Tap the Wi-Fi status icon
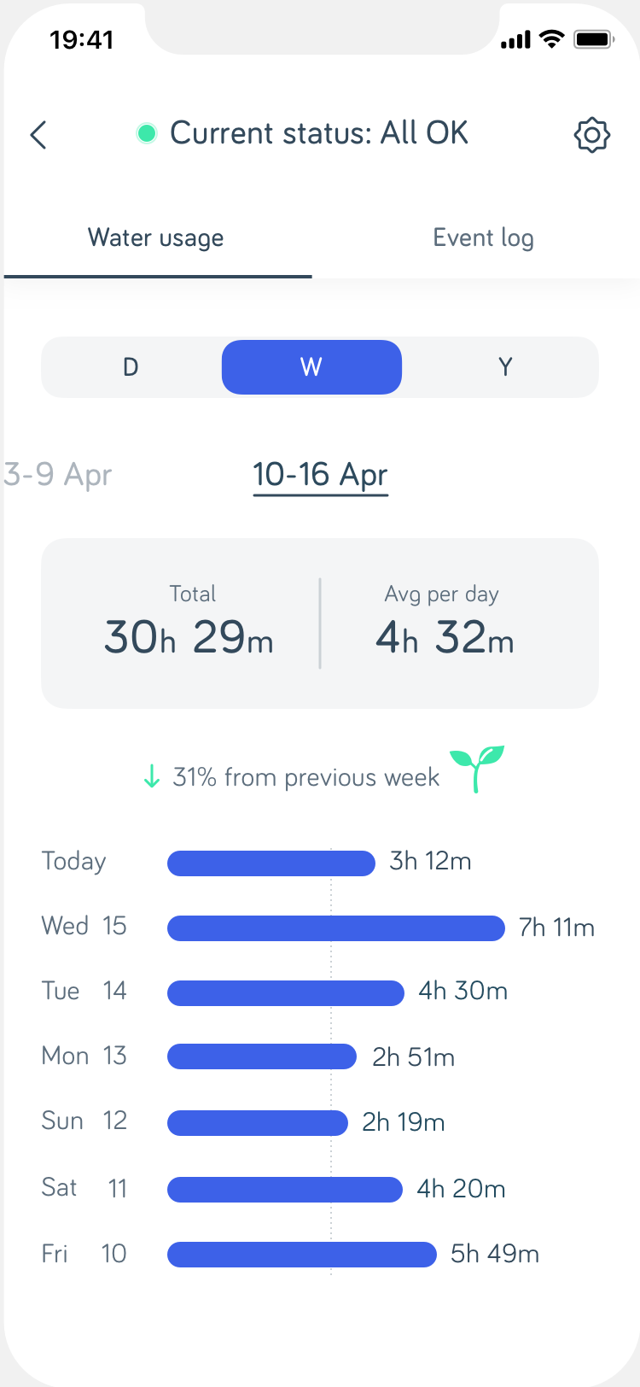The image size is (640, 1387). tap(553, 39)
